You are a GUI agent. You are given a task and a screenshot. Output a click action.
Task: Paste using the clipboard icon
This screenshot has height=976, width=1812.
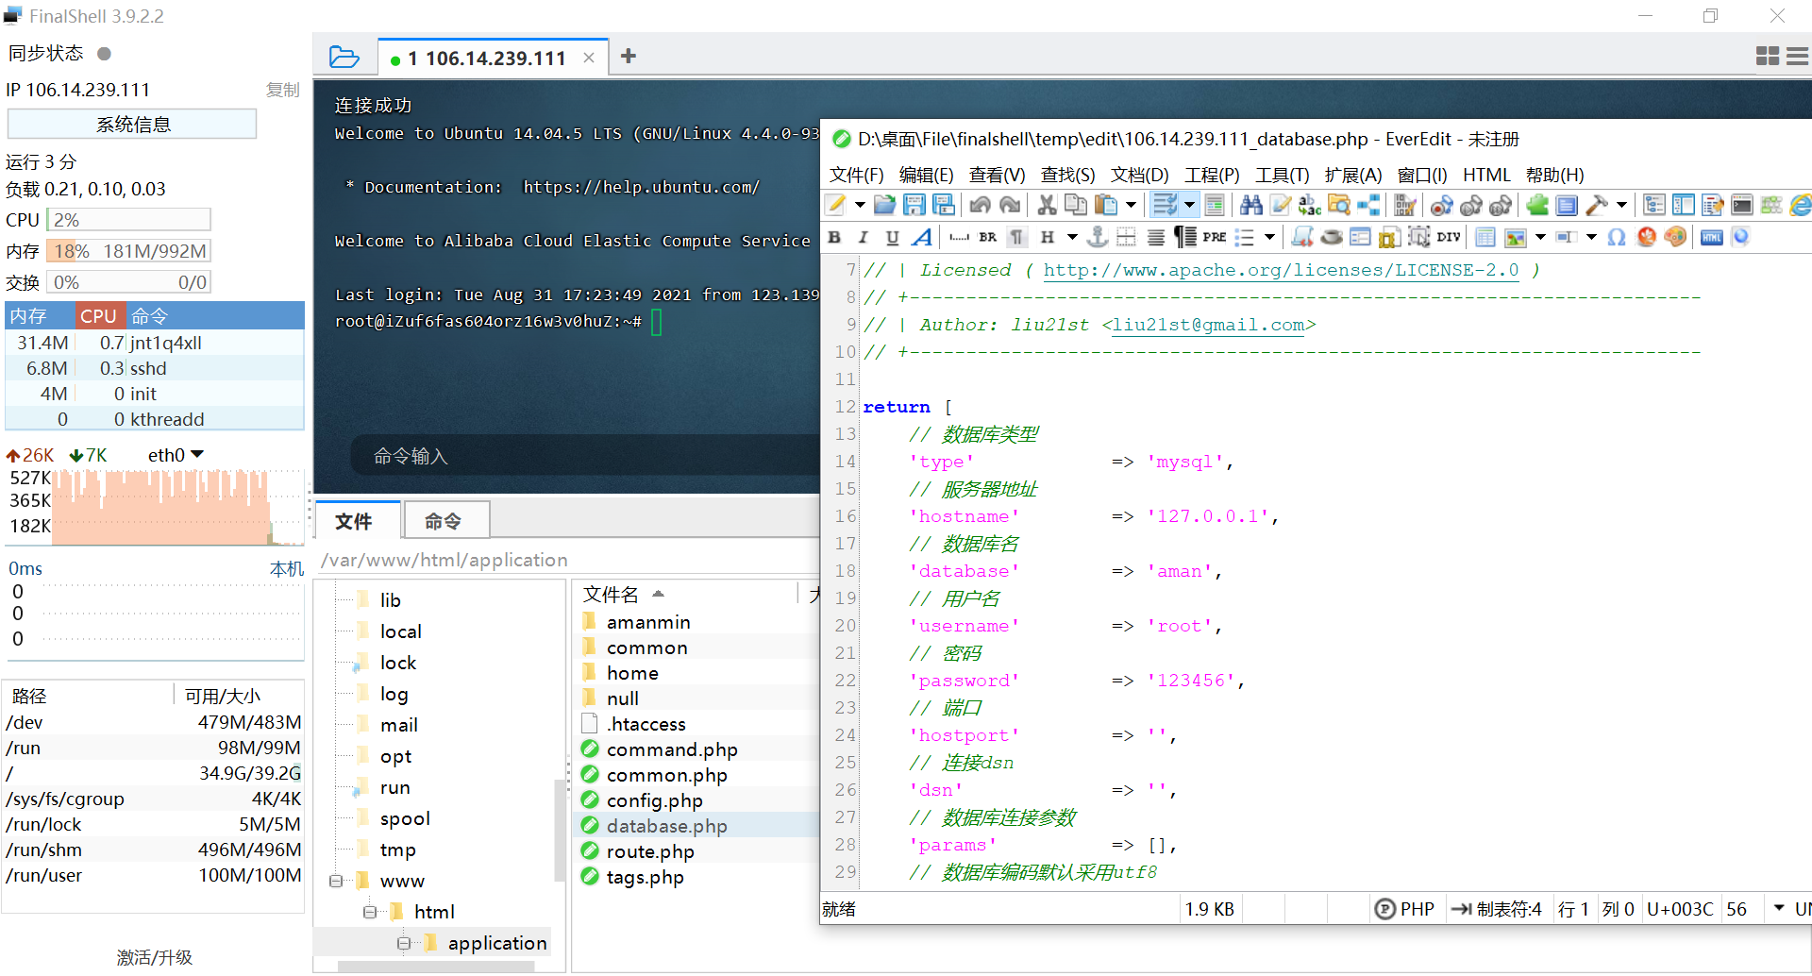point(1106,205)
